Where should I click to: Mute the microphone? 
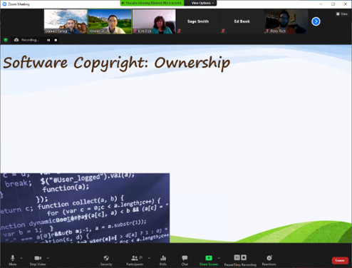(13, 260)
